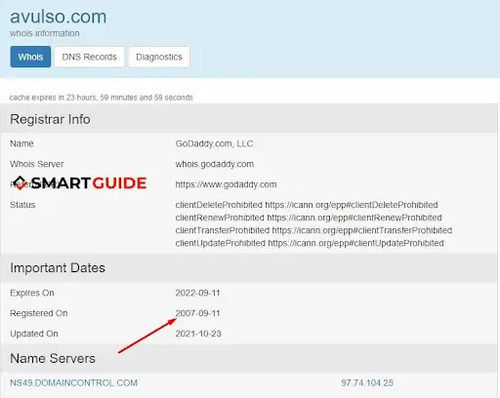Open the DNS Records tab
This screenshot has height=398, width=500.
89,57
